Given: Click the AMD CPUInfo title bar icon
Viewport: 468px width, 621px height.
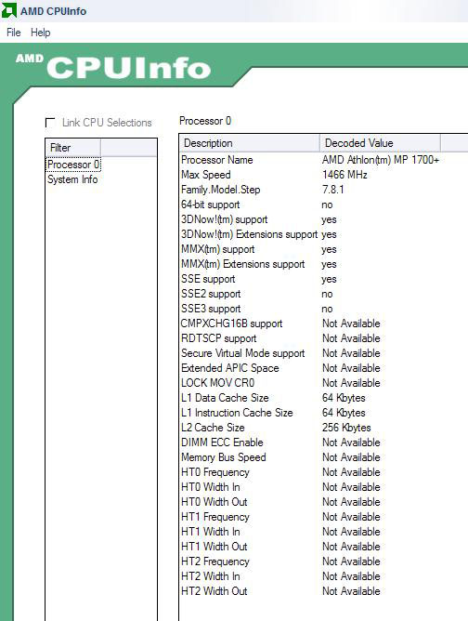Looking at the screenshot, I should click(x=8, y=11).
